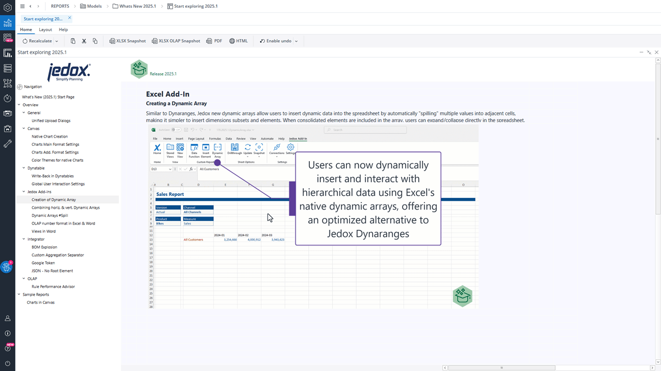Open the user profile icon in sidebar
Screen dimensions: 661x371
[x=7, y=318]
